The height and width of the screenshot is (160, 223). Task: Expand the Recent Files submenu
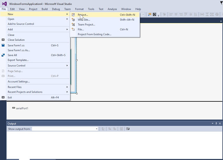[x=35, y=87]
